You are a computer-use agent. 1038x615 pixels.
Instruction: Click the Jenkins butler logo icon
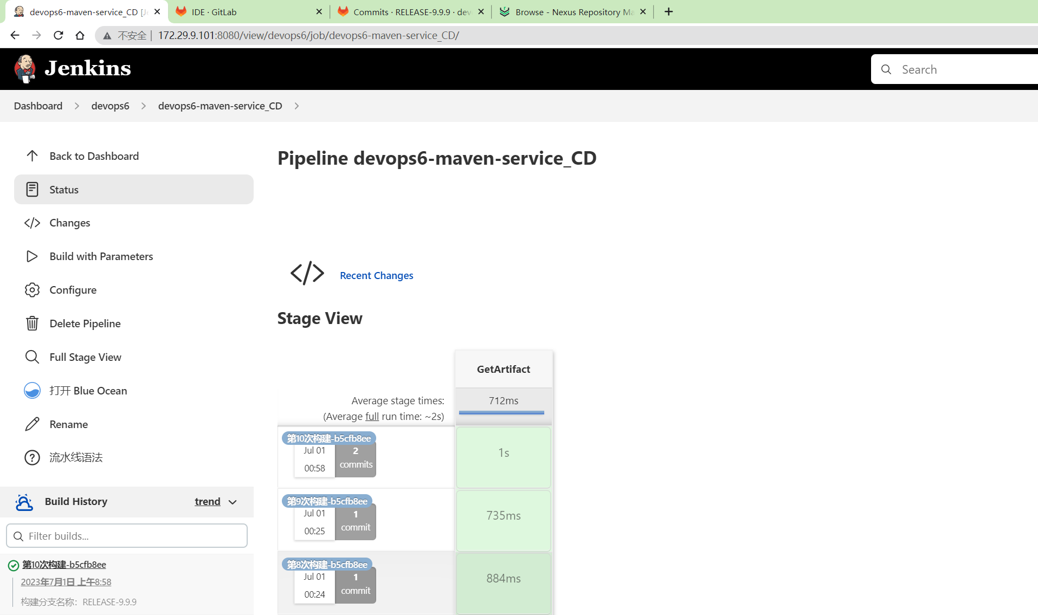tap(24, 69)
